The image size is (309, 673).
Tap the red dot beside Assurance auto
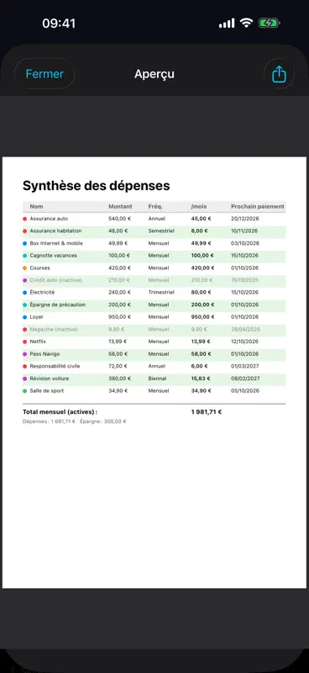click(25, 219)
